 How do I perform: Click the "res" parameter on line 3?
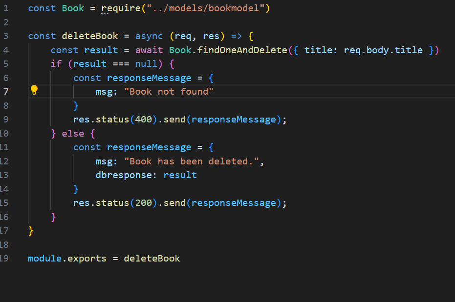(x=211, y=36)
